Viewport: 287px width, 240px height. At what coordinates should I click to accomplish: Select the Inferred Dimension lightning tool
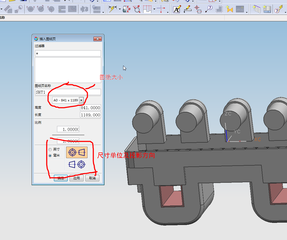click(x=112, y=9)
